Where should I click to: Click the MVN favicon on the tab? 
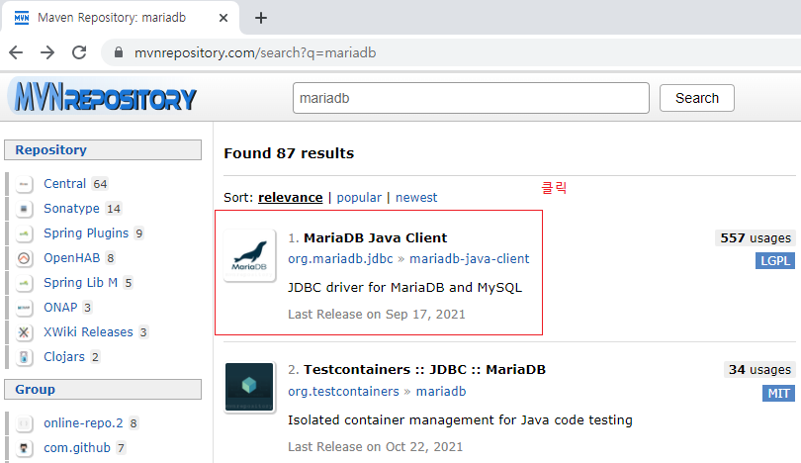(x=22, y=18)
